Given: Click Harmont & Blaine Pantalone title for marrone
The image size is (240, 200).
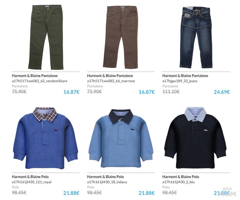Looking at the screenshot, I should pos(110,76).
